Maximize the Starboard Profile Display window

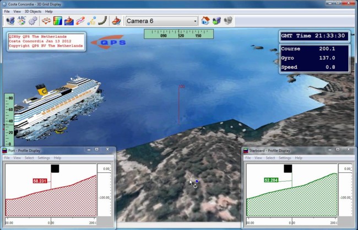coord(338,149)
